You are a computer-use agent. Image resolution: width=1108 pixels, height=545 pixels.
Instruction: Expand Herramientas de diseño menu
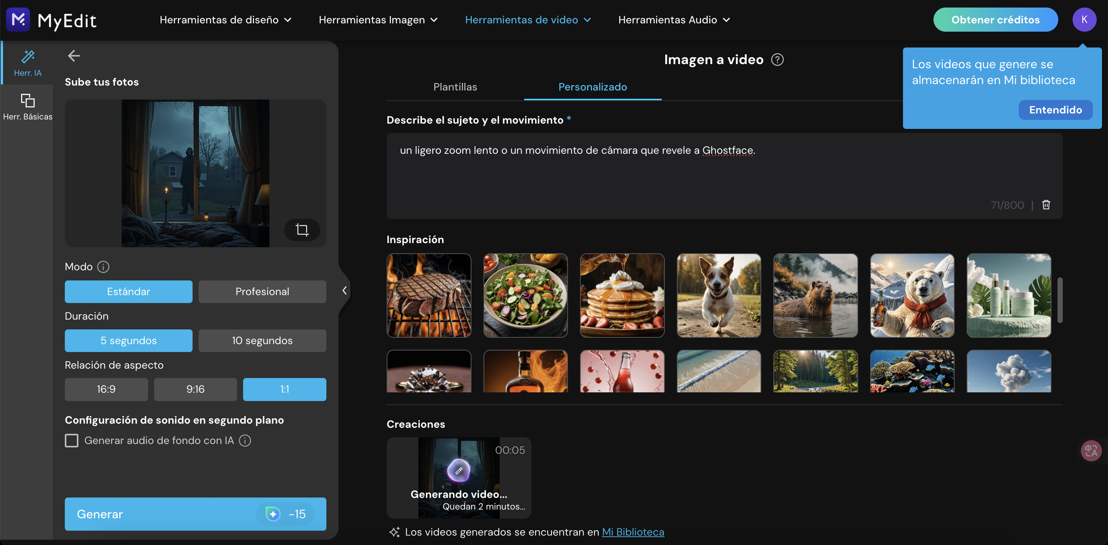click(225, 20)
